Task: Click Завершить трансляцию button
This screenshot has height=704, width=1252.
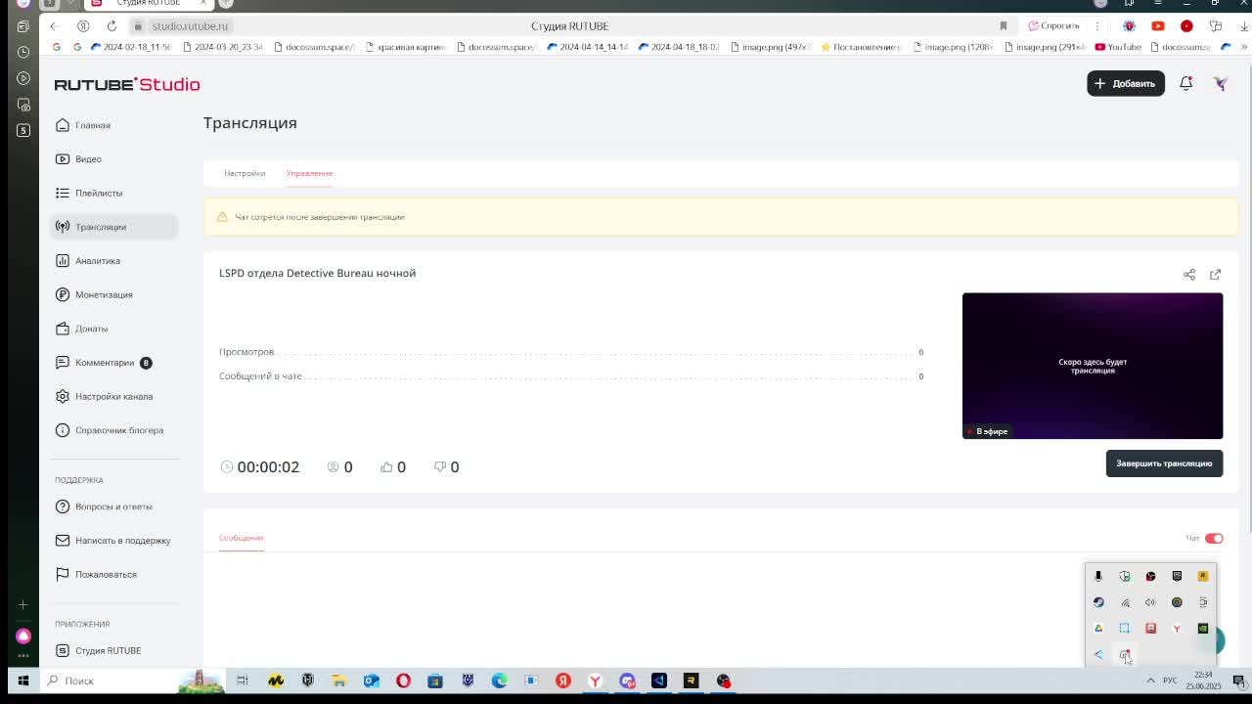Action: pyautogui.click(x=1164, y=463)
